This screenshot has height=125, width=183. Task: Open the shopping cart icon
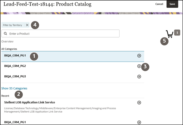[170, 34]
